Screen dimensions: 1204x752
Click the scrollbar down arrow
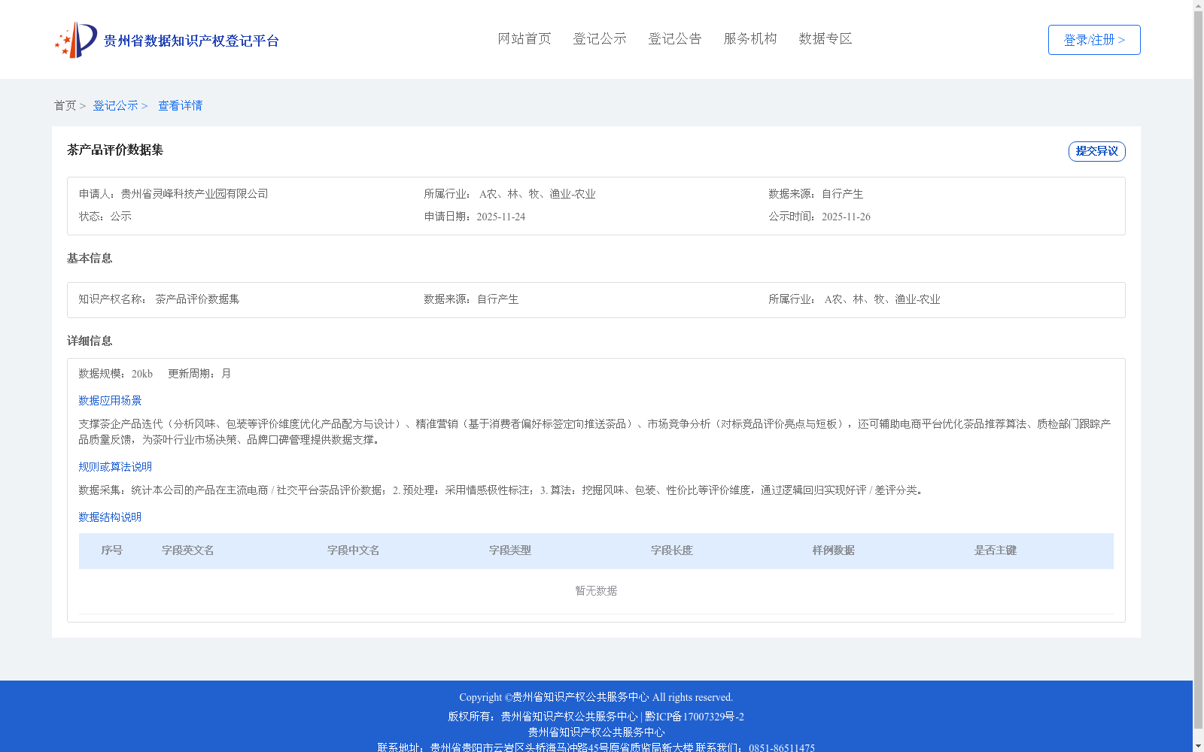tap(1198, 746)
